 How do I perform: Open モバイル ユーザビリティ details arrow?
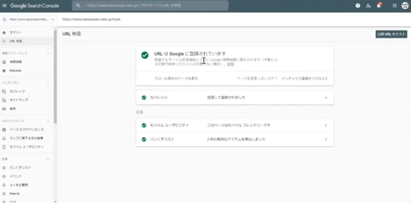pyautogui.click(x=326, y=126)
